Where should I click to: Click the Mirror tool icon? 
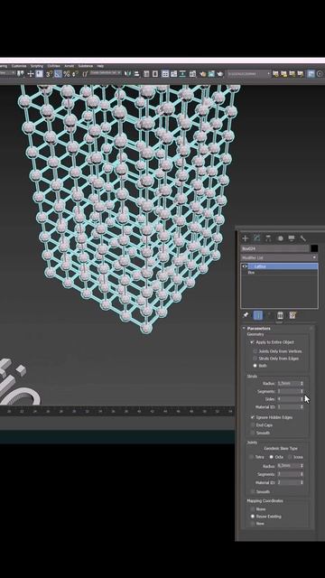pyautogui.click(x=127, y=74)
